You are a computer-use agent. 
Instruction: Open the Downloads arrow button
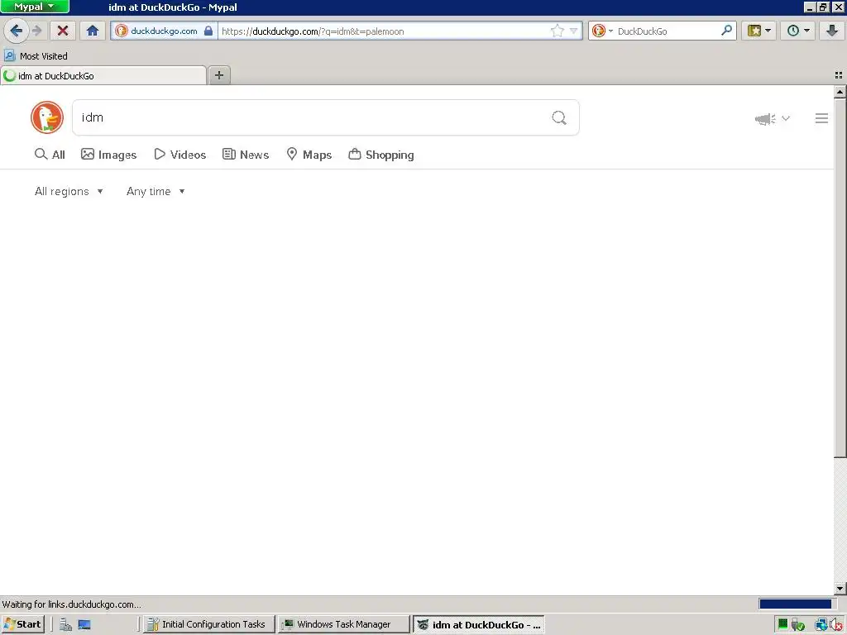pos(832,31)
